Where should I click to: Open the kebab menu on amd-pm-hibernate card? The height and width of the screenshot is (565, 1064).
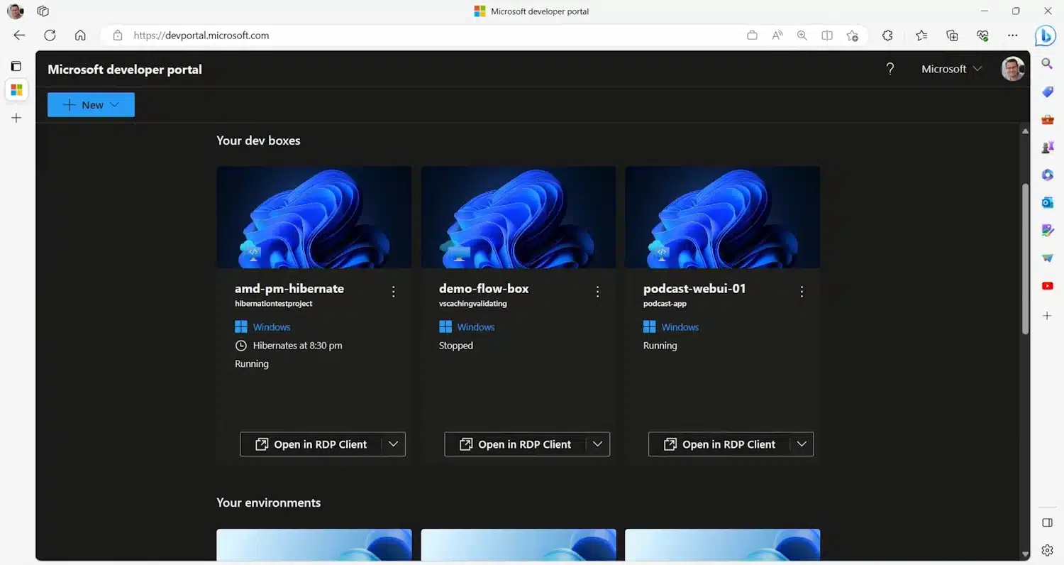point(394,291)
